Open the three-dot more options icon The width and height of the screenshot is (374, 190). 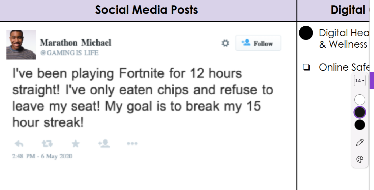[132, 144]
